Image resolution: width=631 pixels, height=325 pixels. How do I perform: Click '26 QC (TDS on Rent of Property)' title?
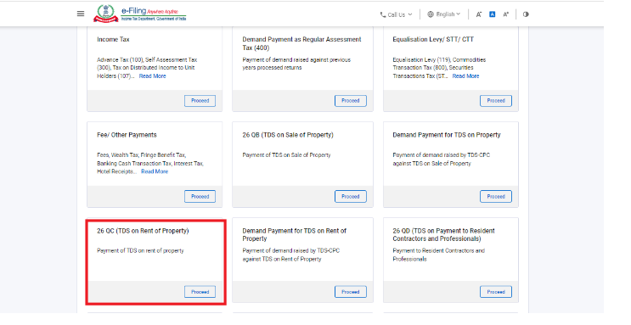[x=143, y=231]
